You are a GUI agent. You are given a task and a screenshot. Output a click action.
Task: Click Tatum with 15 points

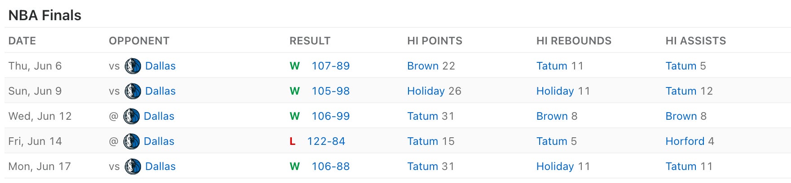click(422, 141)
